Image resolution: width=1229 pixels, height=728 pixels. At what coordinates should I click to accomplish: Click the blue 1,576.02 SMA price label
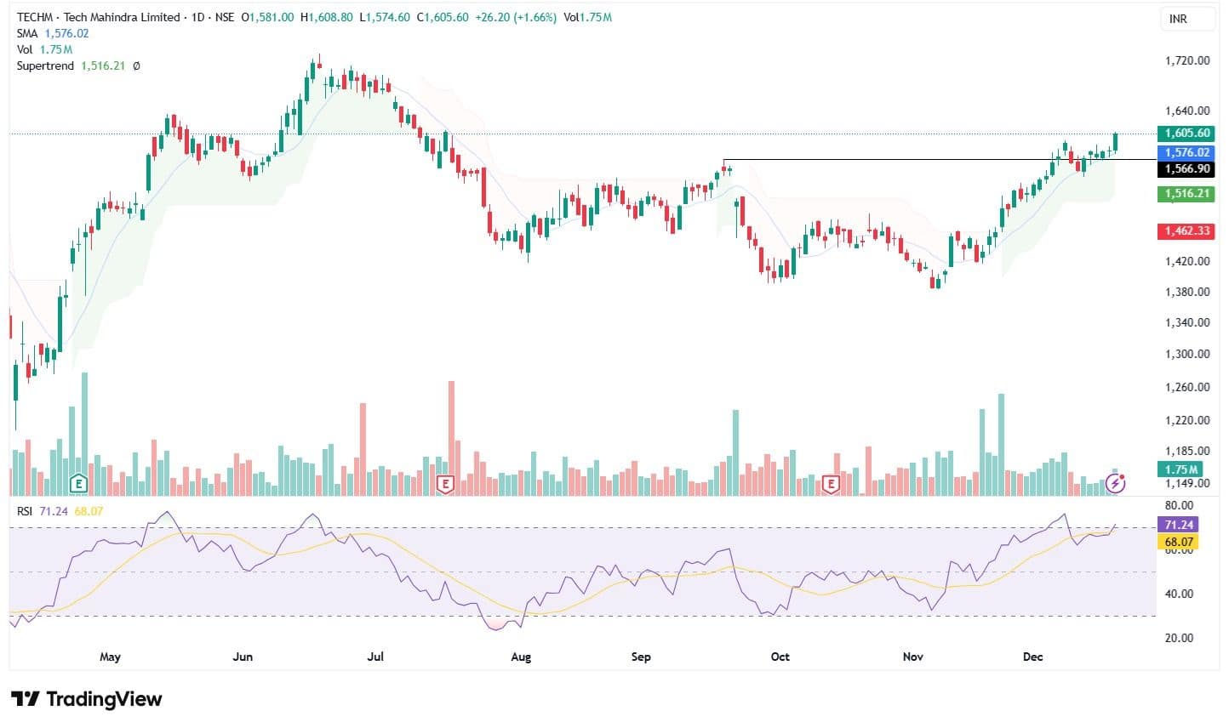(1186, 152)
